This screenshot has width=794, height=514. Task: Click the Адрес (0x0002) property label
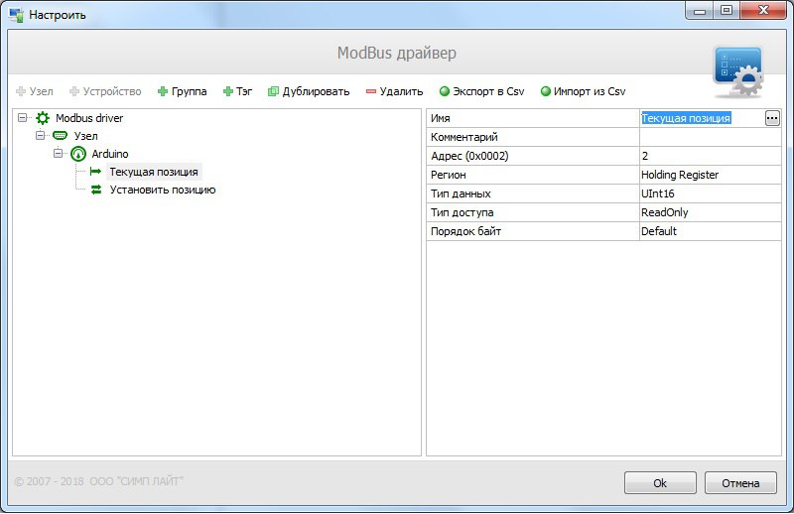pos(469,156)
